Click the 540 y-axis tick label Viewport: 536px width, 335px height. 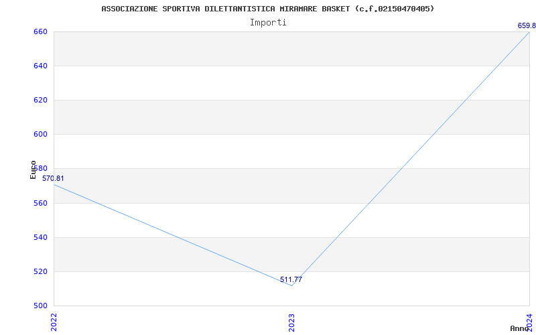click(40, 238)
